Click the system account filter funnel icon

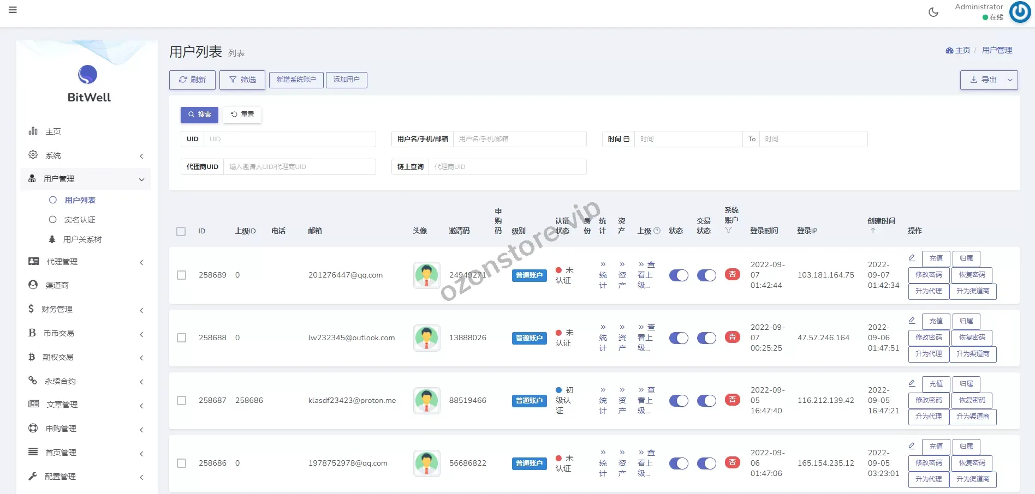pyautogui.click(x=728, y=231)
